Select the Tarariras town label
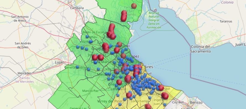 tap(226, 21)
